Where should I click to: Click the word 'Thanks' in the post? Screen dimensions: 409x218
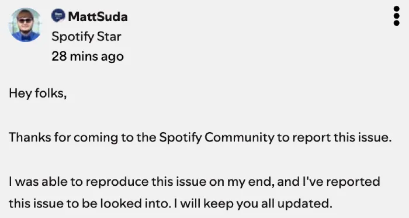click(x=30, y=137)
